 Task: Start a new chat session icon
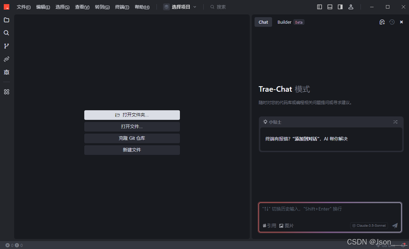coord(382,22)
